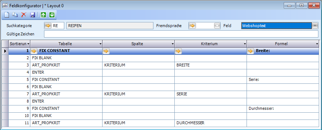The width and height of the screenshot is (322, 130).
Task: Move row down with green arrow
Action: tap(52, 15)
